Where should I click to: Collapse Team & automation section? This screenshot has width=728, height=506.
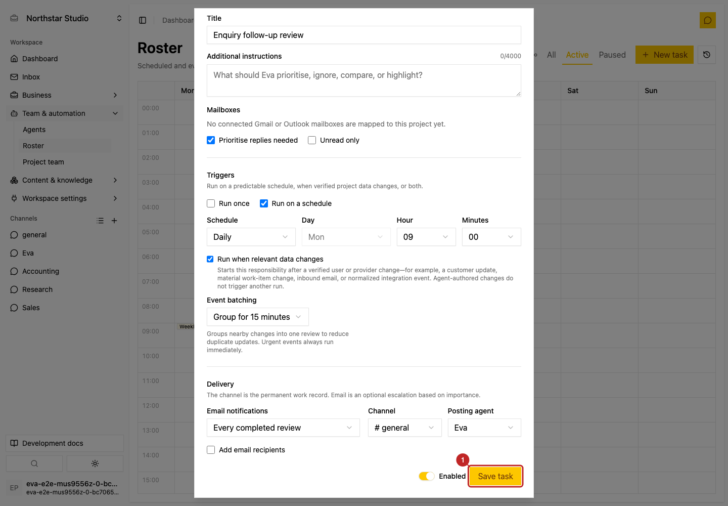tap(115, 113)
